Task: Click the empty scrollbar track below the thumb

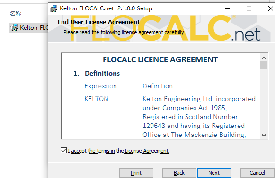Action: [x=264, y=101]
